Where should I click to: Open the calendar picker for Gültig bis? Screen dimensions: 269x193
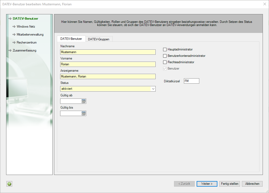pyautogui.click(x=84, y=113)
